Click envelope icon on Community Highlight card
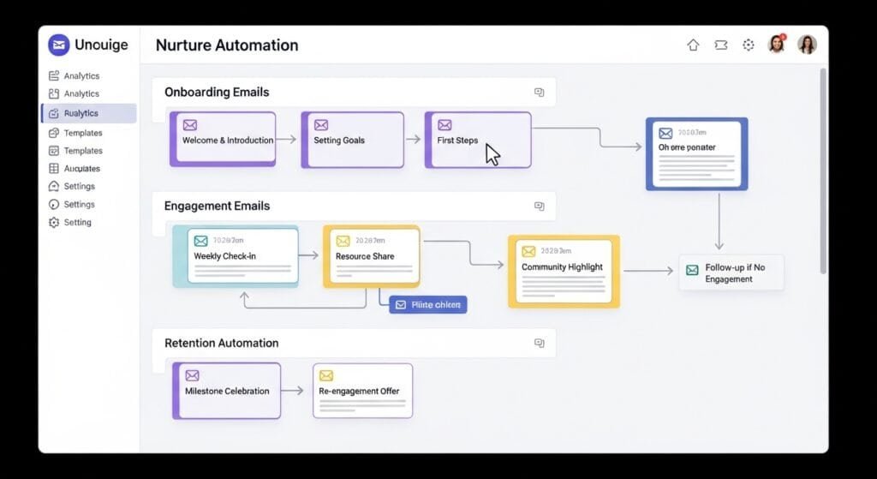The width and height of the screenshot is (877, 479). click(x=528, y=251)
